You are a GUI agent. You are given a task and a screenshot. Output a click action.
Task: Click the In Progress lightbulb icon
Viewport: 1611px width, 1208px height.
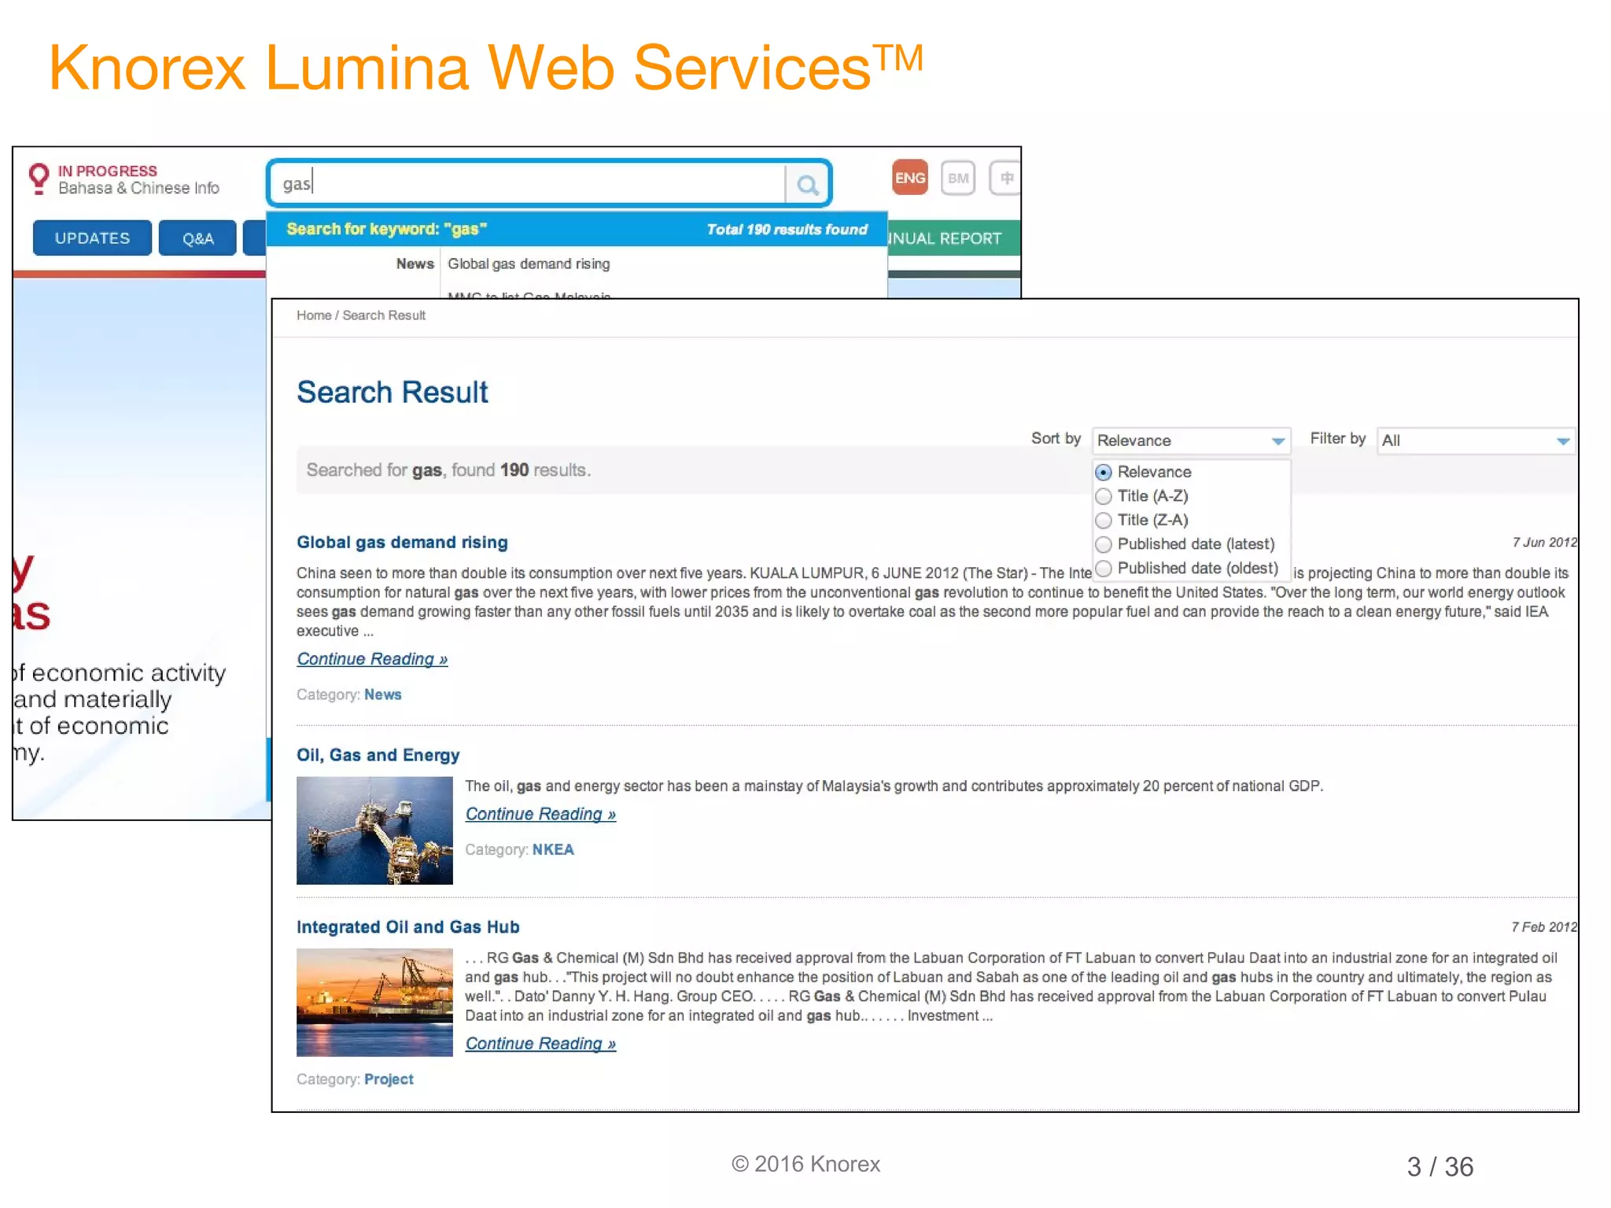(38, 179)
